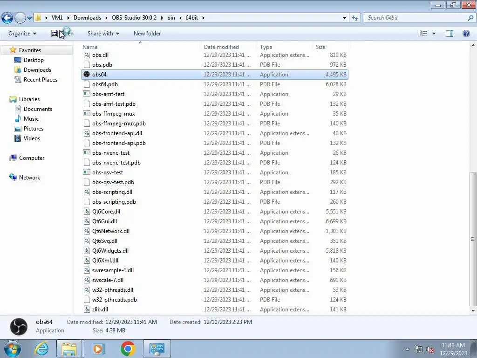This screenshot has width=477, height=358.
Task: Navigate to VM1 in the breadcrumb
Action: (x=57, y=18)
